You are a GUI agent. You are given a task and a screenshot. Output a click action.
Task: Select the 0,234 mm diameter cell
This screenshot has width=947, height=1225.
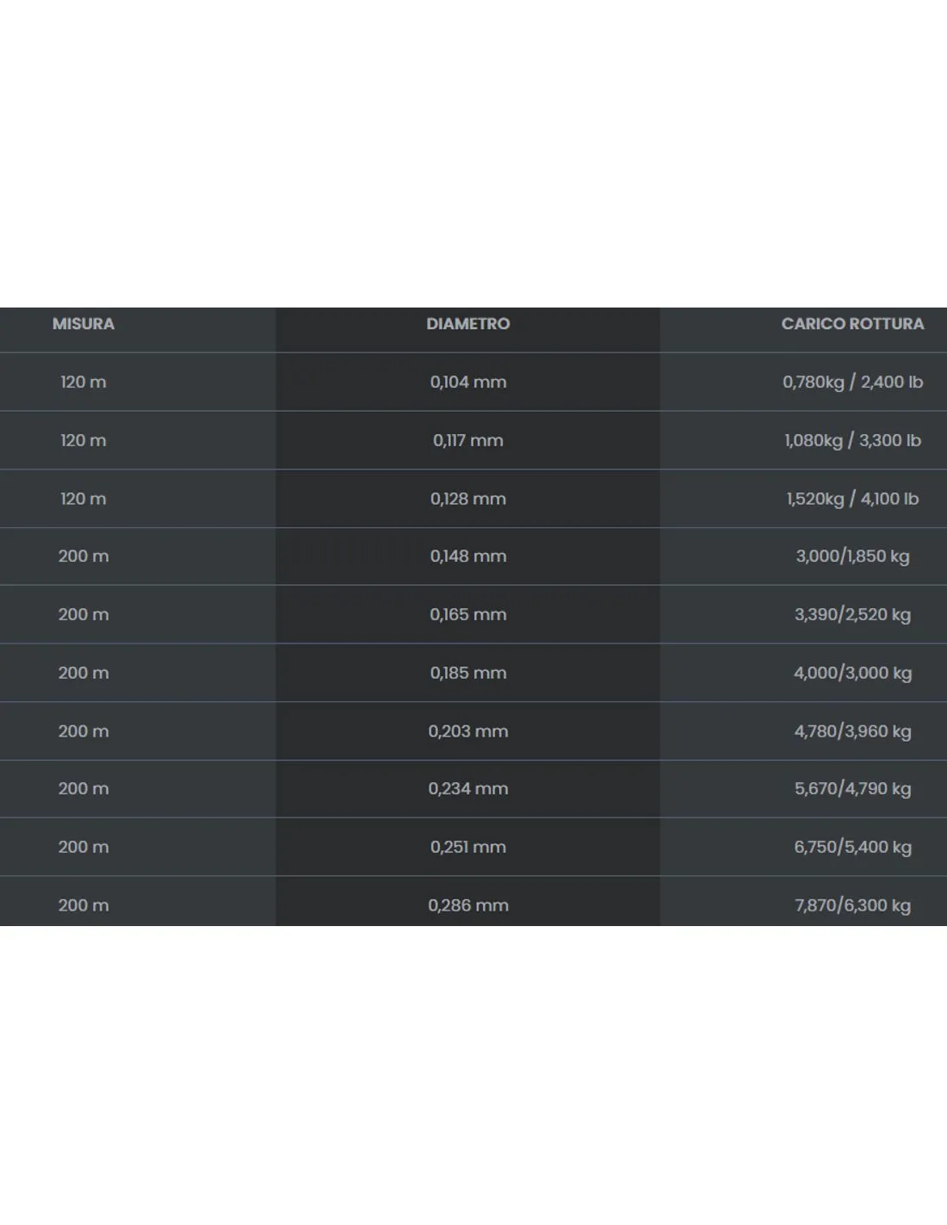click(468, 789)
